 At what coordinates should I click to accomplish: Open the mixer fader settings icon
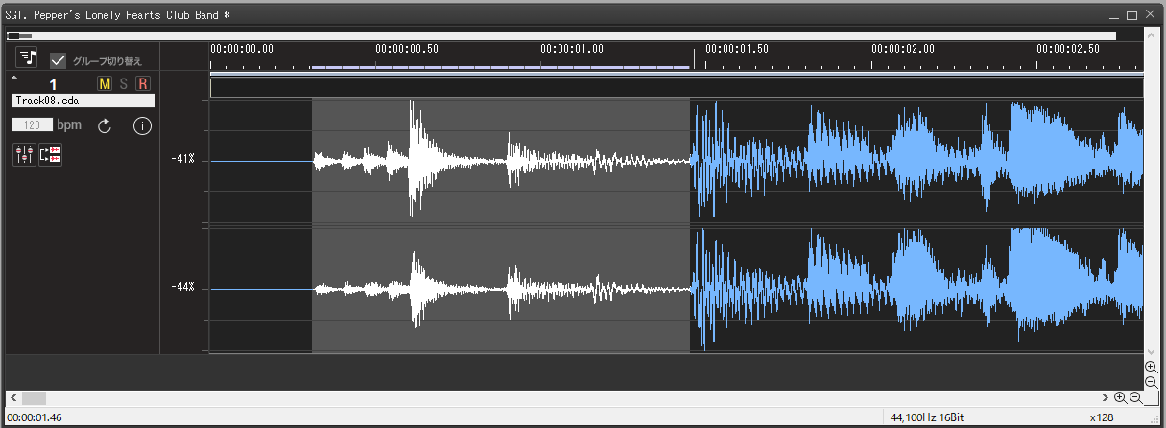[24, 154]
